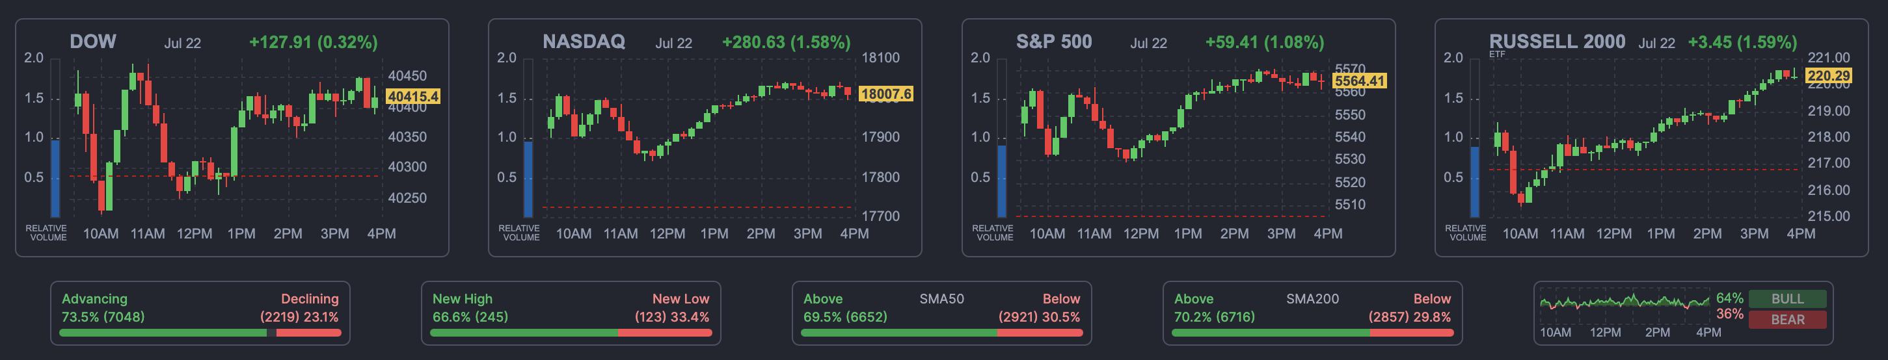The width and height of the screenshot is (1888, 360).
Task: Click NASDAQ change +280.63 (1.58%)
Action: [x=787, y=42]
